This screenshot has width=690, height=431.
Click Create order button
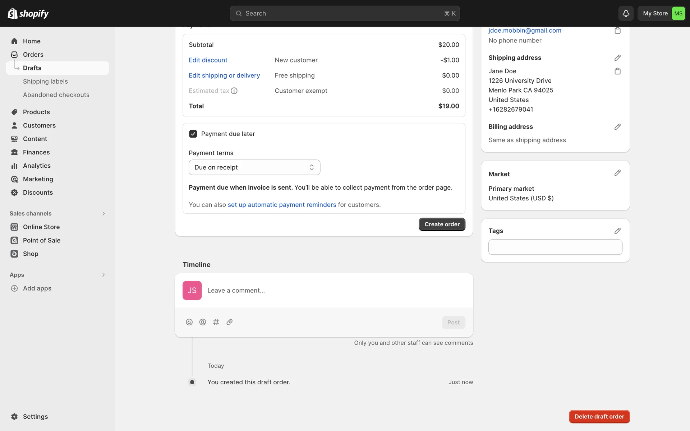(442, 224)
